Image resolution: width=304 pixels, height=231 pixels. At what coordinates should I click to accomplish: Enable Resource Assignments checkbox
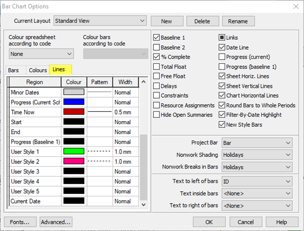157,105
